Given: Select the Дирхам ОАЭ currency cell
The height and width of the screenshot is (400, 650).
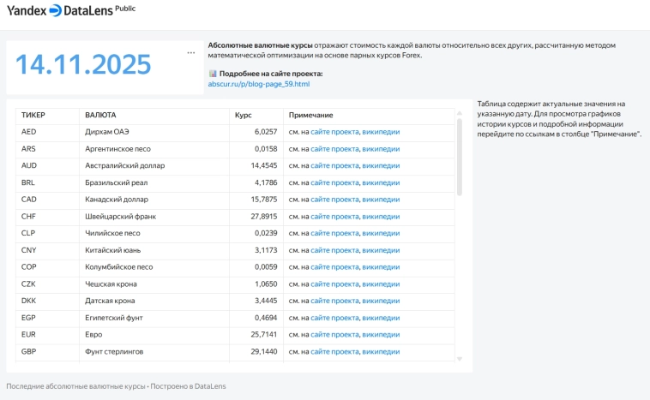Looking at the screenshot, I should (154, 132).
